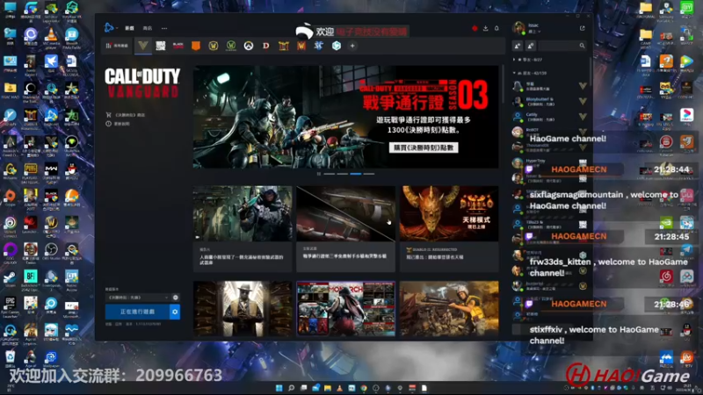703x395 pixels.
Task: Open File Explorer from the taskbar
Action: (328, 388)
